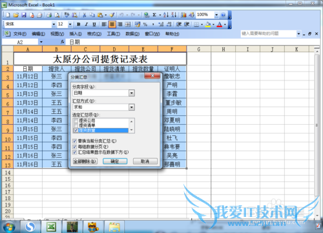This screenshot has height=233, width=323.
Task: Insert a hyperlink with the globe icon
Action: click(x=147, y=15)
